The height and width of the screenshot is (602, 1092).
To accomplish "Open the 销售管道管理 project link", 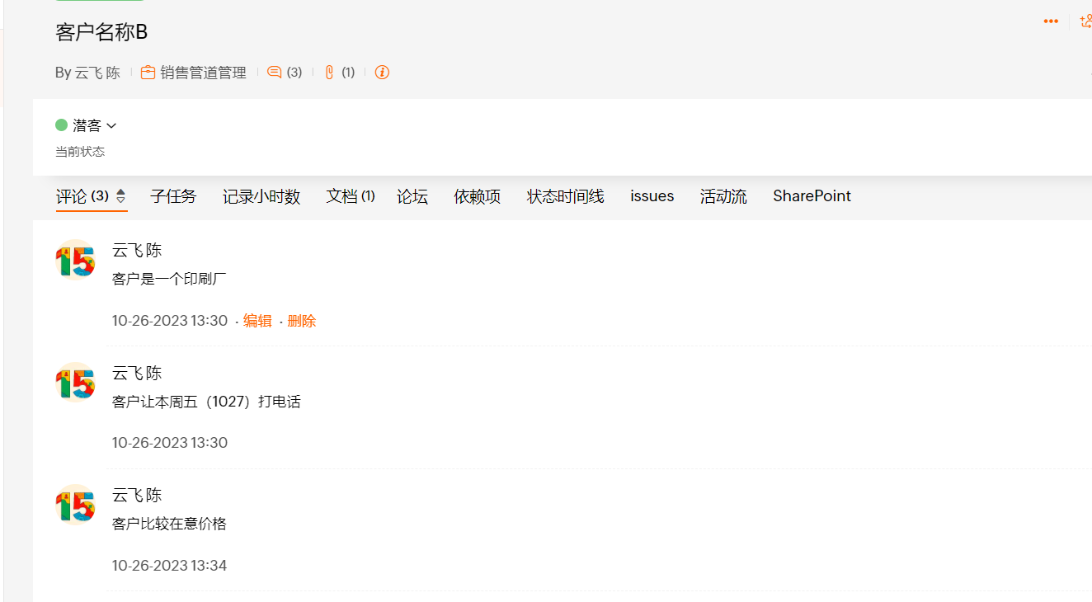I will pyautogui.click(x=203, y=73).
